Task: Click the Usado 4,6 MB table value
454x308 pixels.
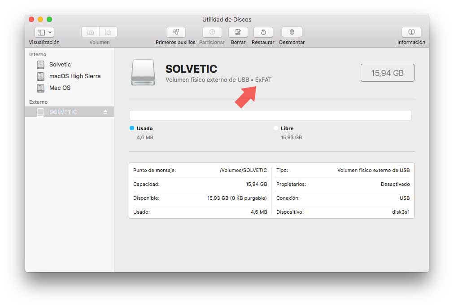Action: [259, 212]
